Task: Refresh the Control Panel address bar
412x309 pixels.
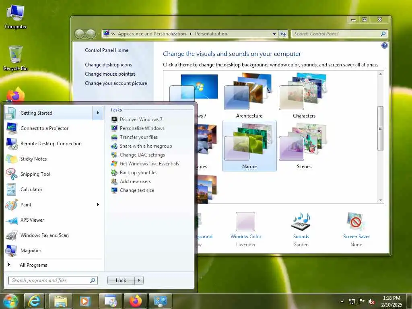Action: click(x=283, y=34)
